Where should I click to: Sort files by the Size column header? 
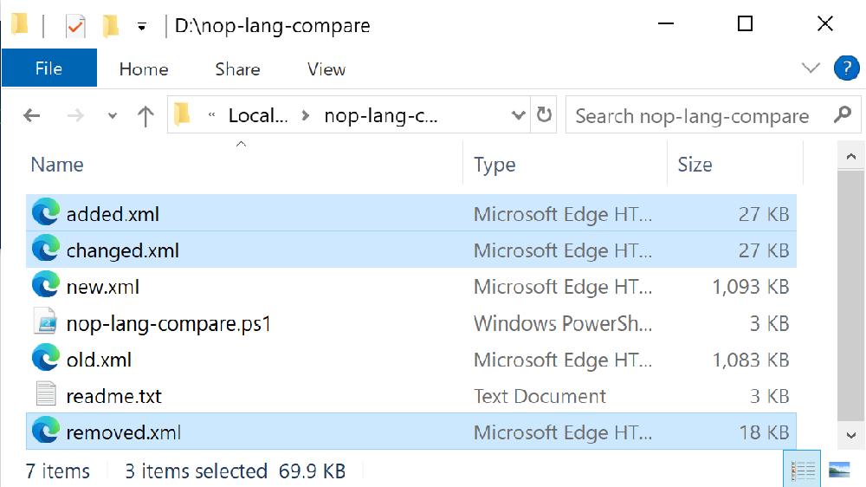(695, 165)
